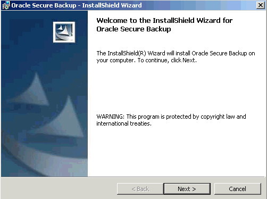Click the installer icon in title bar
The height and width of the screenshot is (199, 267).
click(6, 5)
